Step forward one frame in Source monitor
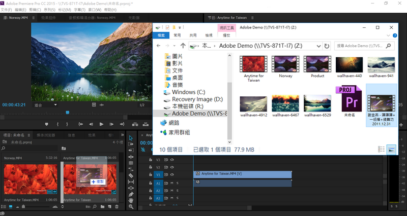 point(111,124)
